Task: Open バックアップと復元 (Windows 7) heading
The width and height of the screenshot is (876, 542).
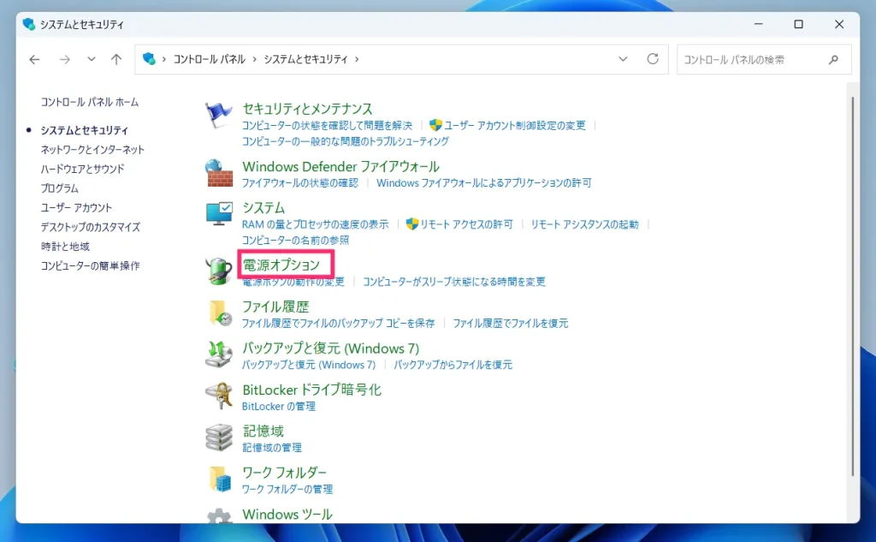Action: [331, 348]
